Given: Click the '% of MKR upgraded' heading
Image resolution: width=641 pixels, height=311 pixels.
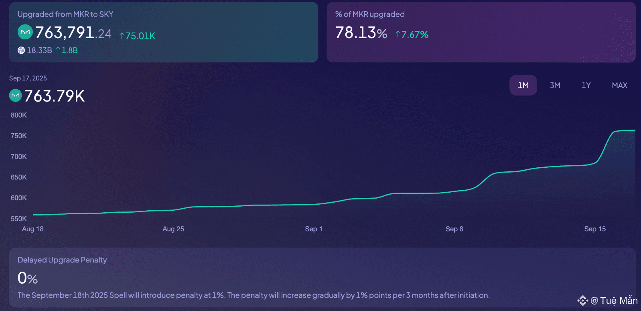Looking at the screenshot, I should [x=370, y=14].
